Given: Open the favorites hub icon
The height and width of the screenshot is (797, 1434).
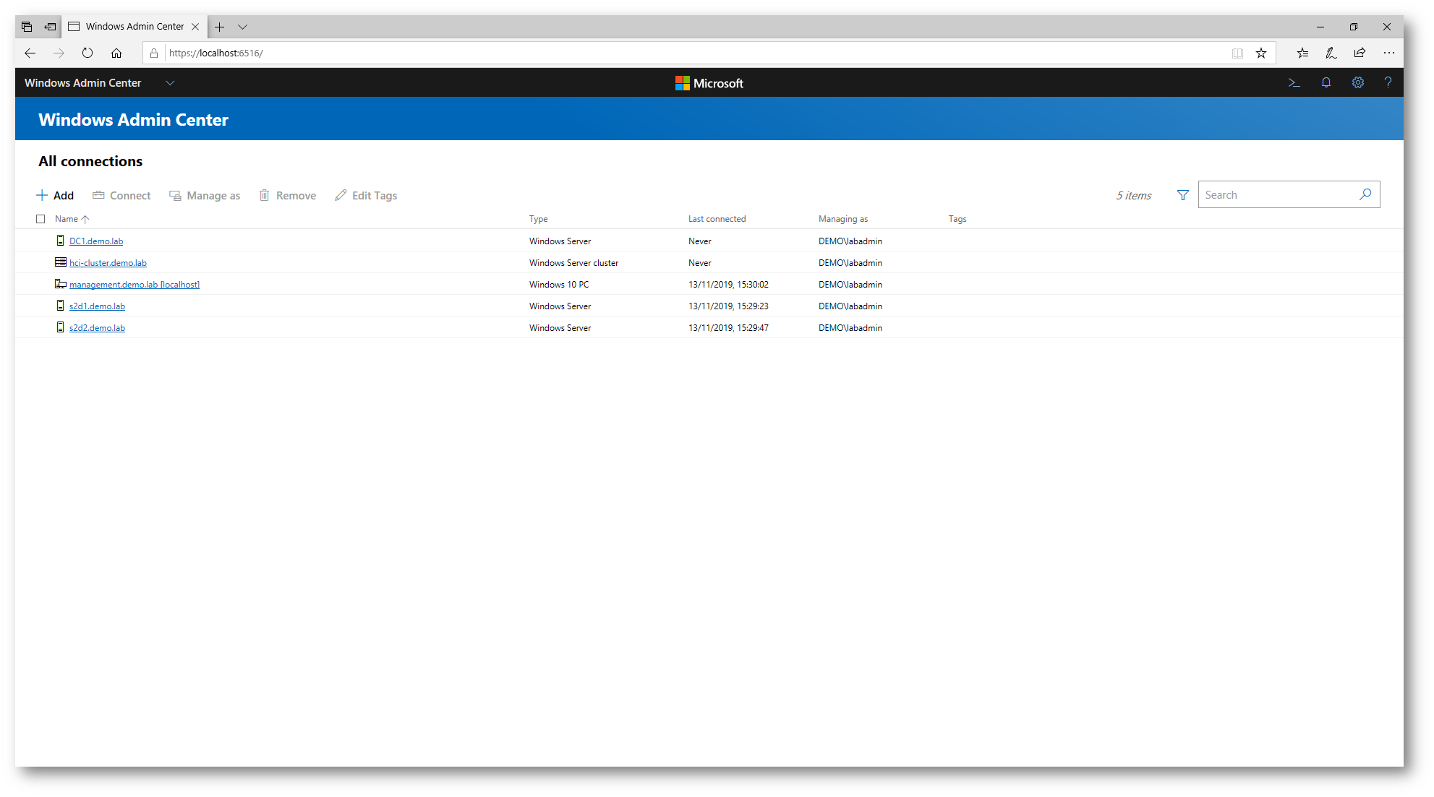Looking at the screenshot, I should [1302, 53].
